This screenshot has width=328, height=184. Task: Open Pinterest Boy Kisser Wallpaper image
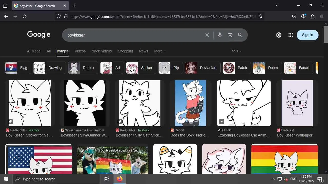(297, 103)
